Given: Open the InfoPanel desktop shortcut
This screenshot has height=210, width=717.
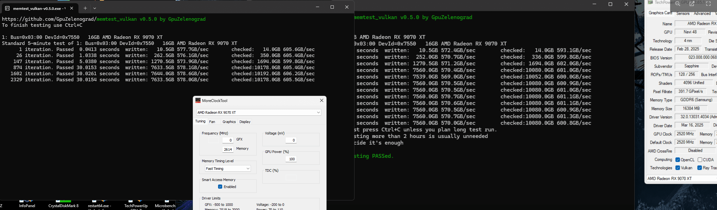Looking at the screenshot, I should 27,204.
